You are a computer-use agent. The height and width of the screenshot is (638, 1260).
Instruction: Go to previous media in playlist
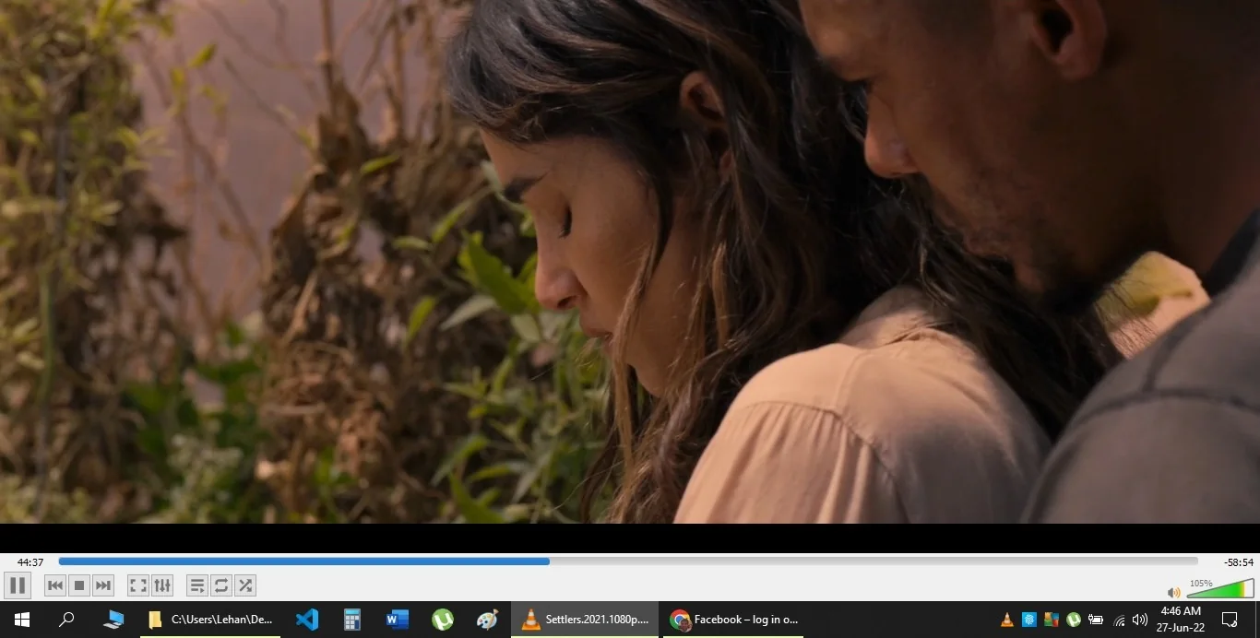[x=55, y=585]
